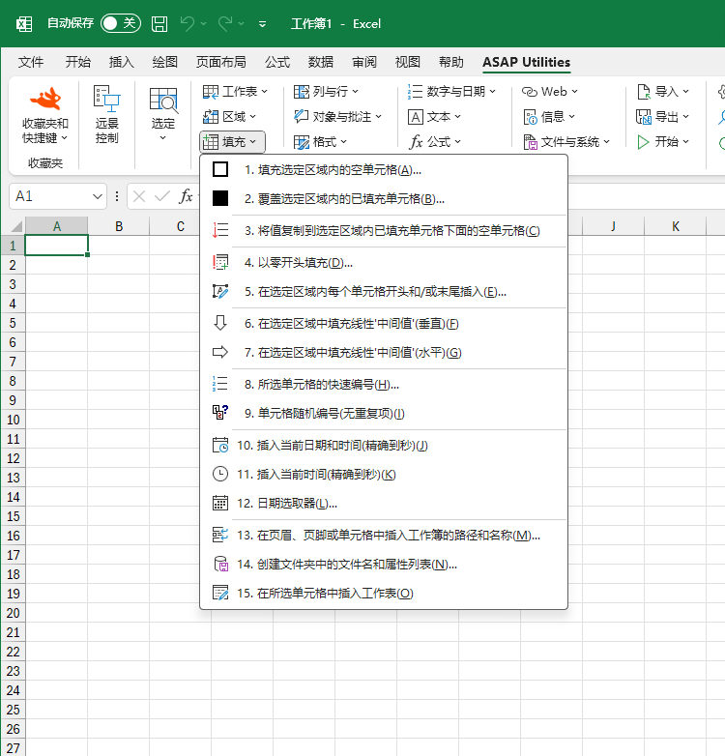Open the 导入 (Import) dropdown

tap(663, 91)
